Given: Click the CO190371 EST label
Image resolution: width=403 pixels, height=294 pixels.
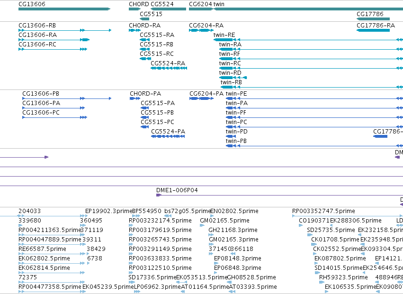Looking at the screenshot, I should (x=314, y=221).
